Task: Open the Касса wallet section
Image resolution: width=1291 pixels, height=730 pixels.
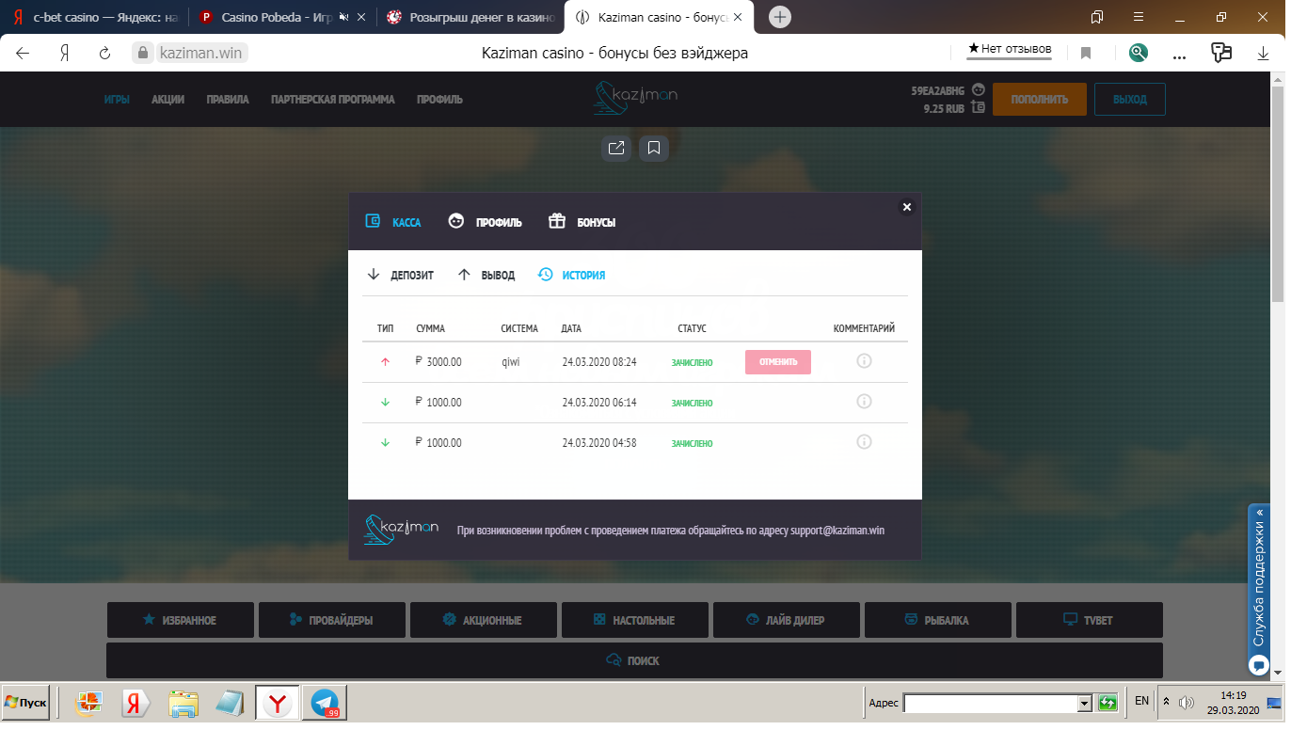Action: (x=393, y=222)
